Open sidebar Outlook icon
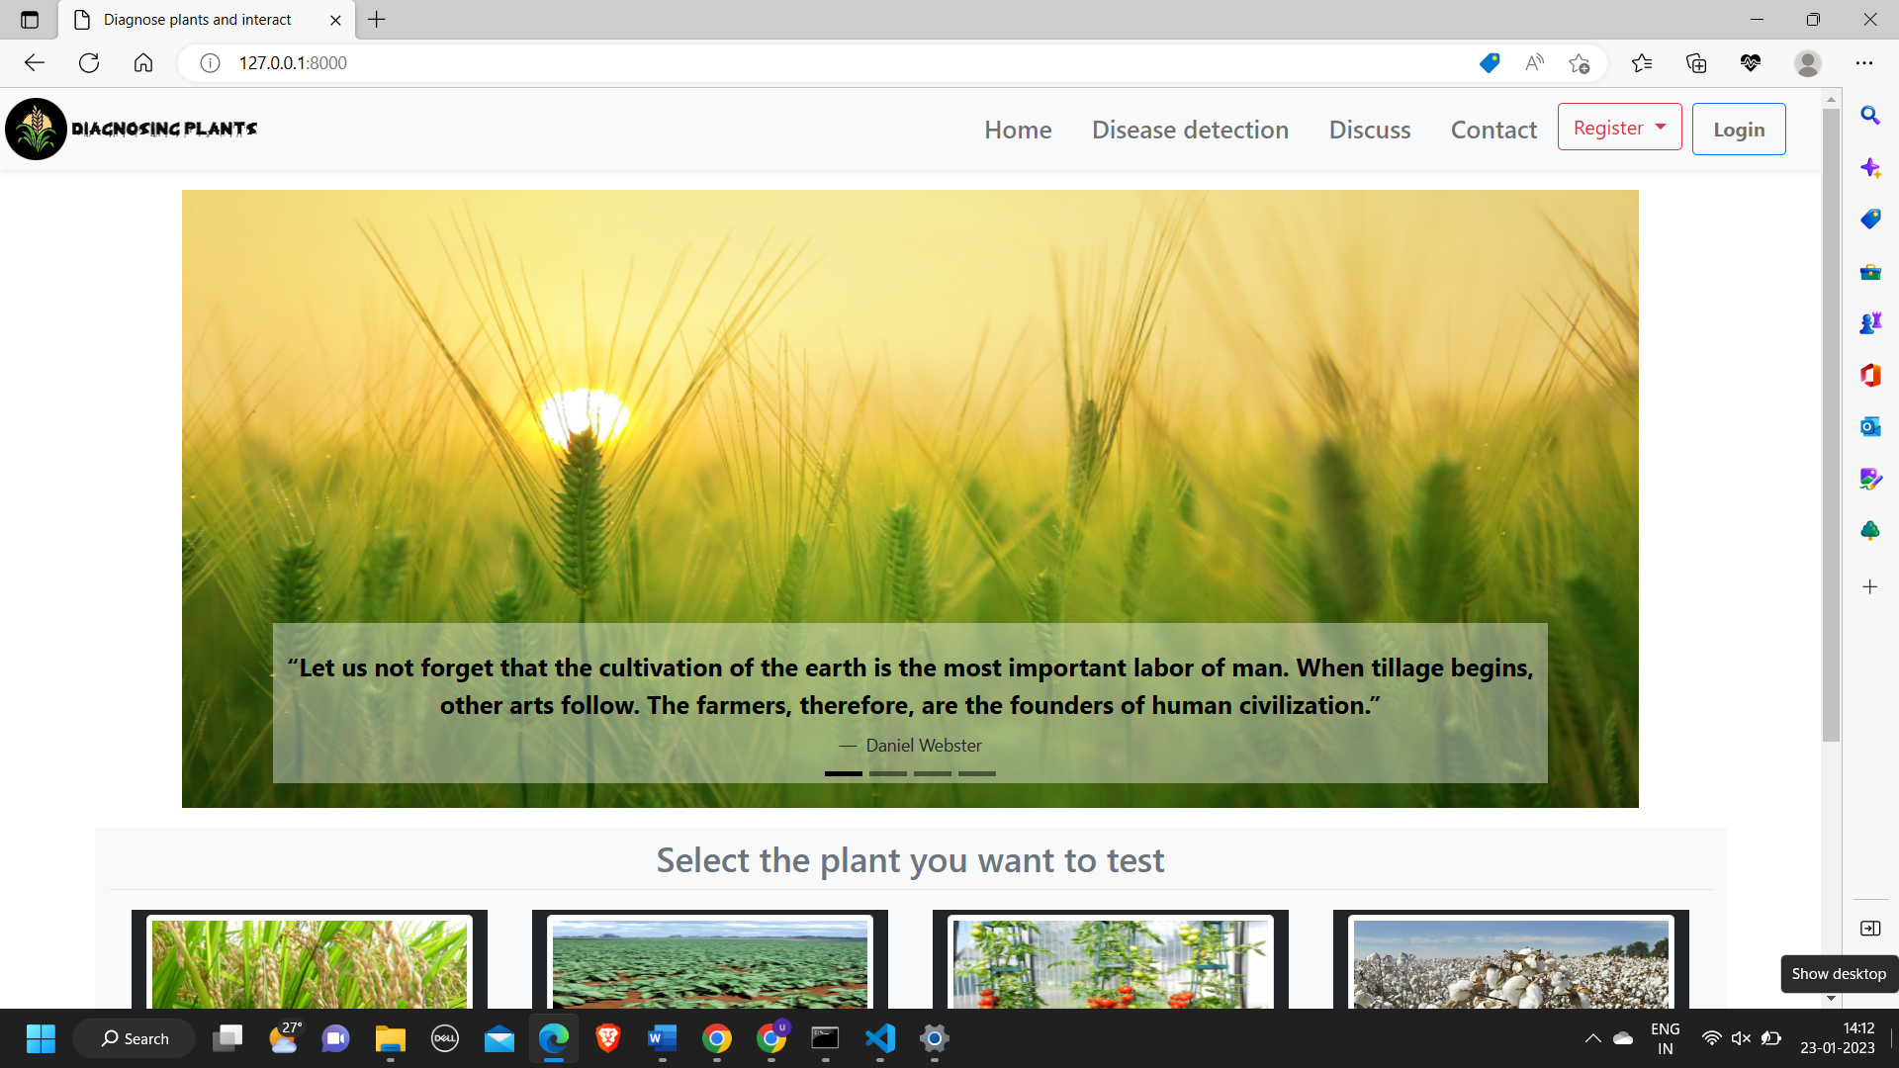 [1870, 427]
